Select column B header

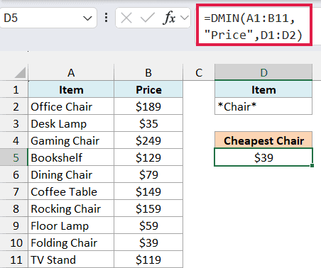pos(148,72)
